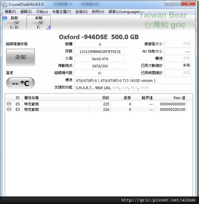Click the blue status orb for C: D:
The width and height of the screenshot is (199, 204).
5,18
